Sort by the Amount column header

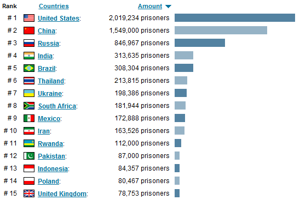tap(150, 7)
